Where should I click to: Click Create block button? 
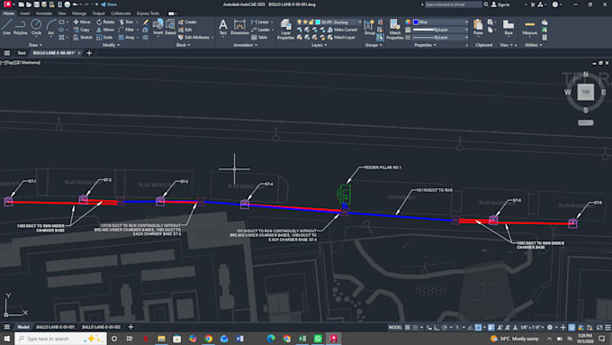click(187, 23)
